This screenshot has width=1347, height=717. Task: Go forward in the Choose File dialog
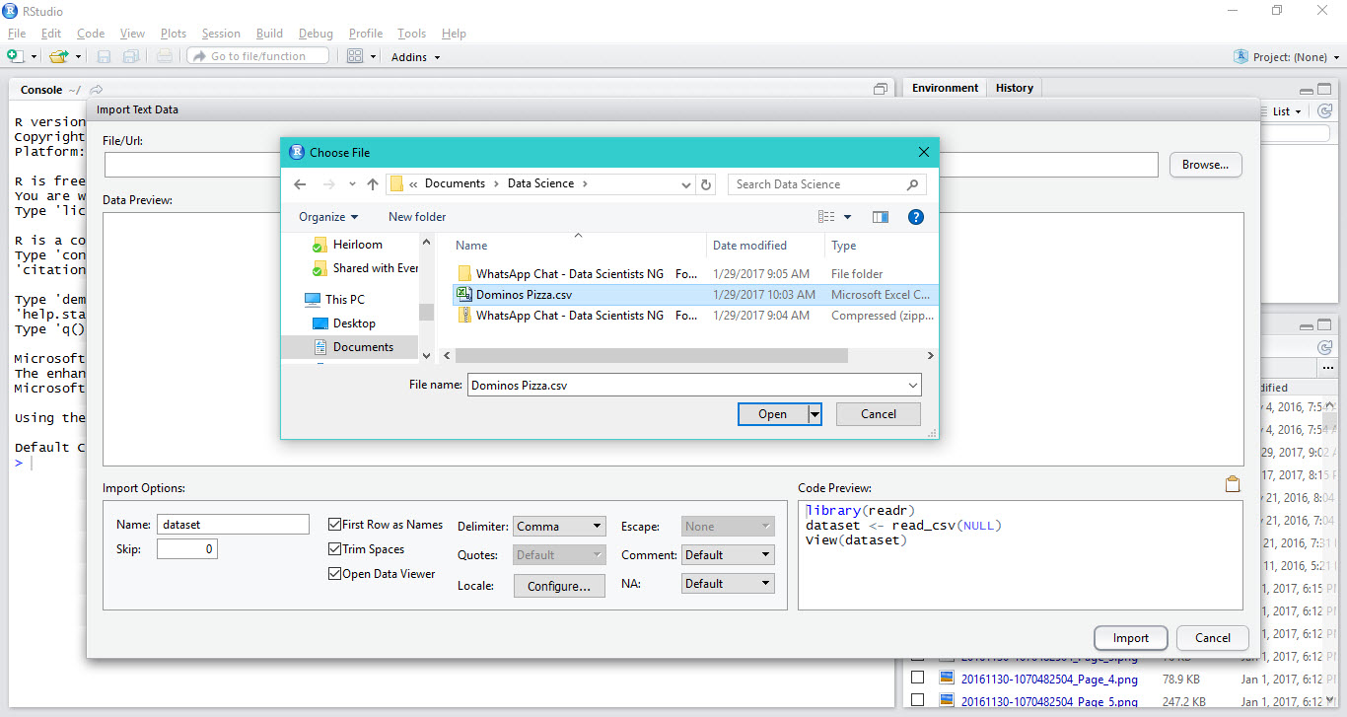click(x=329, y=184)
